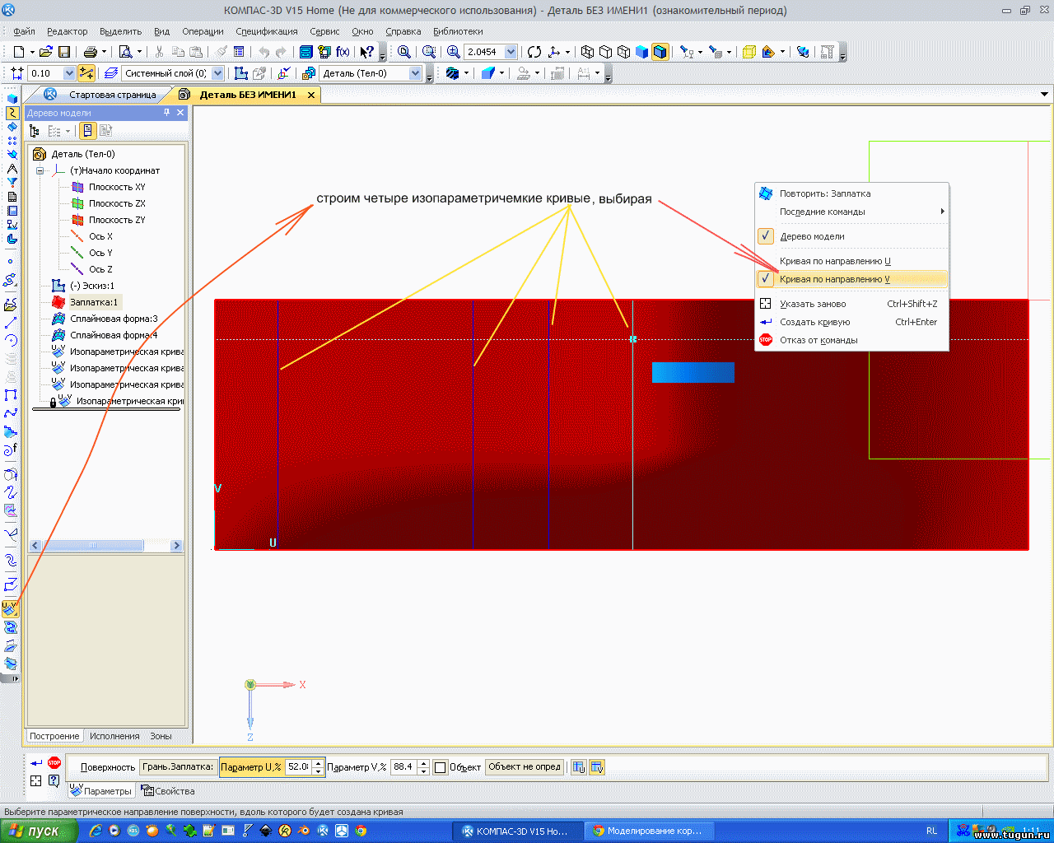Click Указать заново in context menu
This screenshot has width=1054, height=843.
[851, 304]
